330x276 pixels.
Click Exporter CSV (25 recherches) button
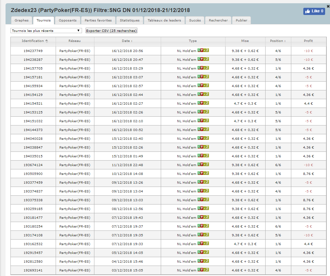[x=111, y=31]
